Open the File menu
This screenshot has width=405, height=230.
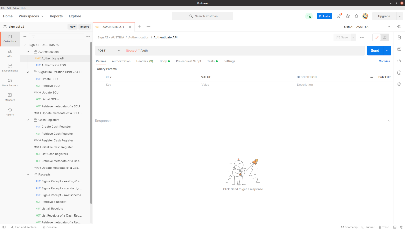tap(3, 8)
